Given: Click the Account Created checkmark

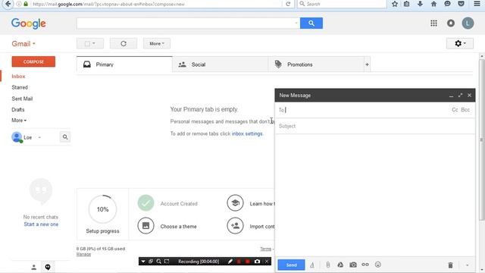Looking at the screenshot, I should click(x=145, y=203).
